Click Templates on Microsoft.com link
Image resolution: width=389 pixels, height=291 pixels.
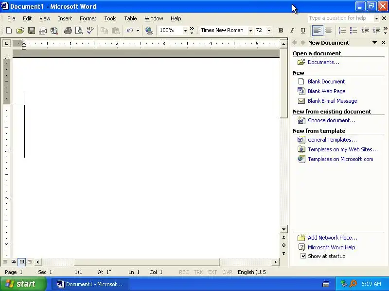pyautogui.click(x=340, y=159)
